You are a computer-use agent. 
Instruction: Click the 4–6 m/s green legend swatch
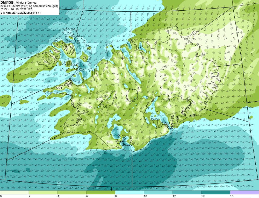tap(72, 192)
